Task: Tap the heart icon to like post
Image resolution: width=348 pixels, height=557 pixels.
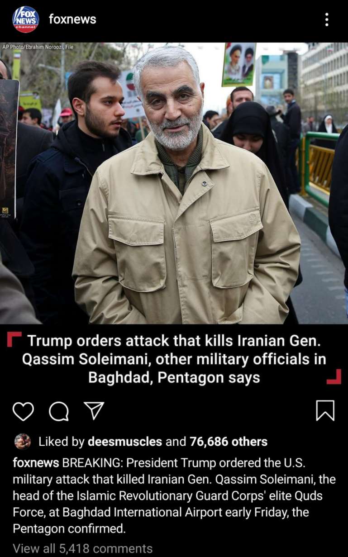Action: (23, 411)
